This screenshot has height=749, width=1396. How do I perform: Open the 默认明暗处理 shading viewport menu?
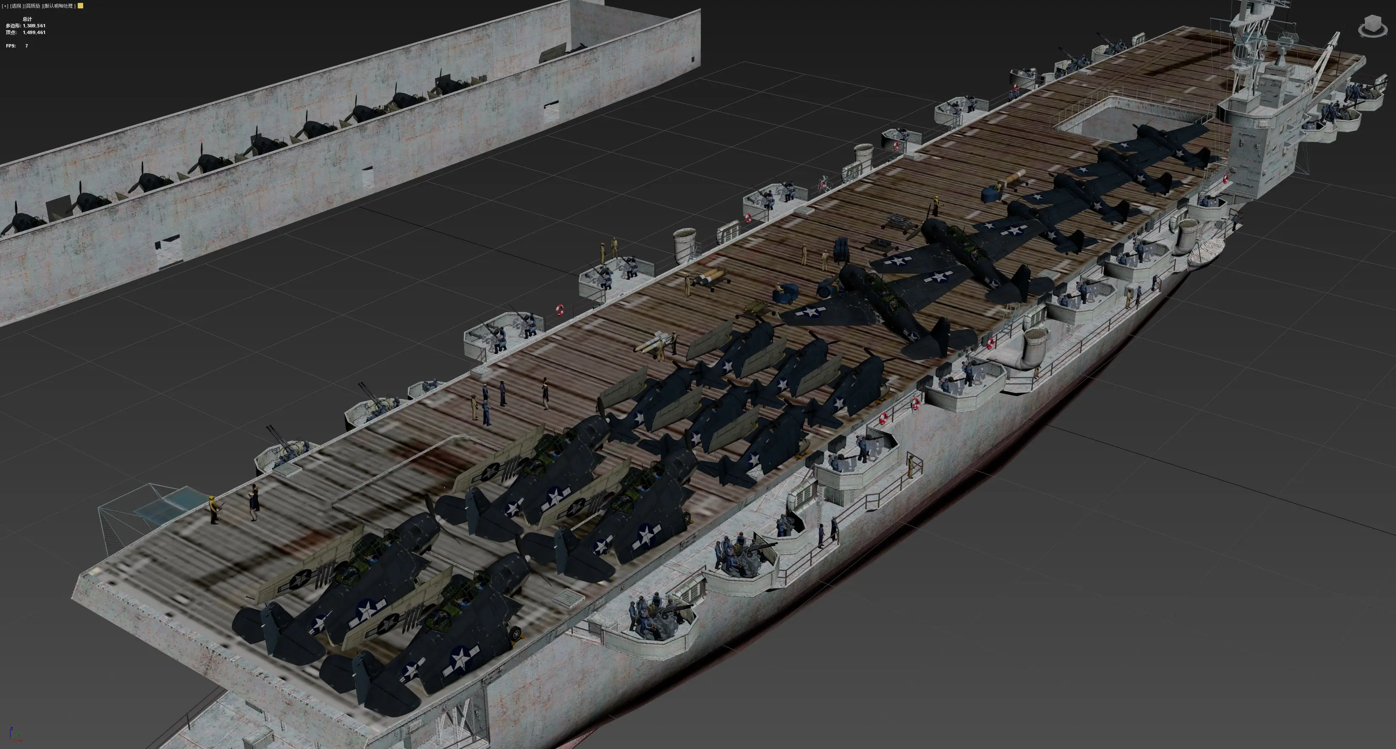(59, 6)
